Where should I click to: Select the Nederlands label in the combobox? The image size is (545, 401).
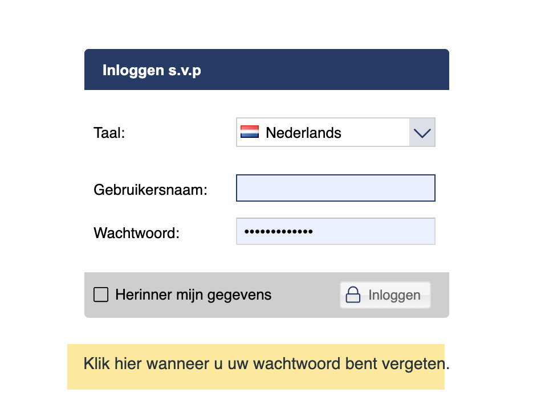pyautogui.click(x=303, y=132)
